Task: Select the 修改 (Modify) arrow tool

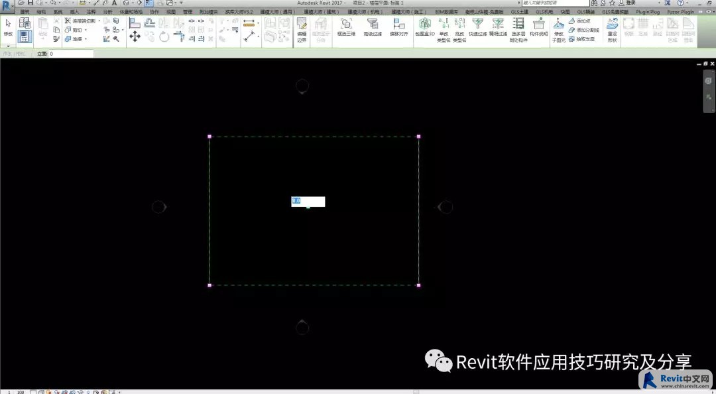Action: tap(8, 27)
